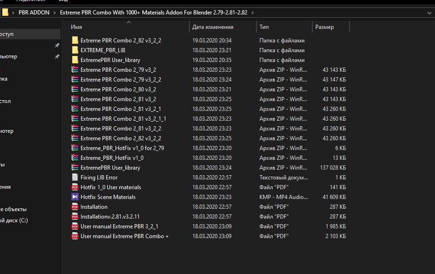Viewport: 435px width, 274px height.
Task: Click video icon of Hotfix Scene Materials
Action: click(x=75, y=197)
